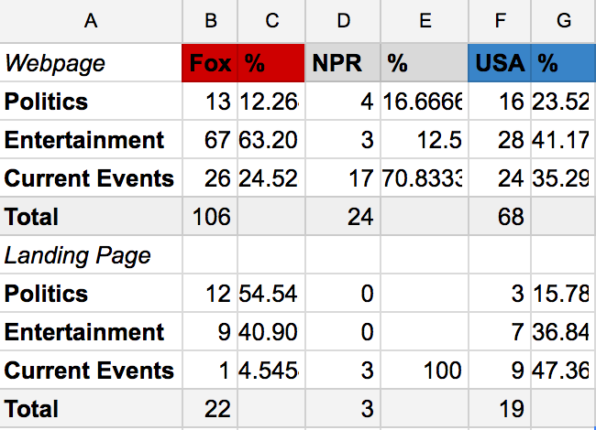Select the percentage cell 12.5
The width and height of the screenshot is (596, 430).
click(425, 140)
